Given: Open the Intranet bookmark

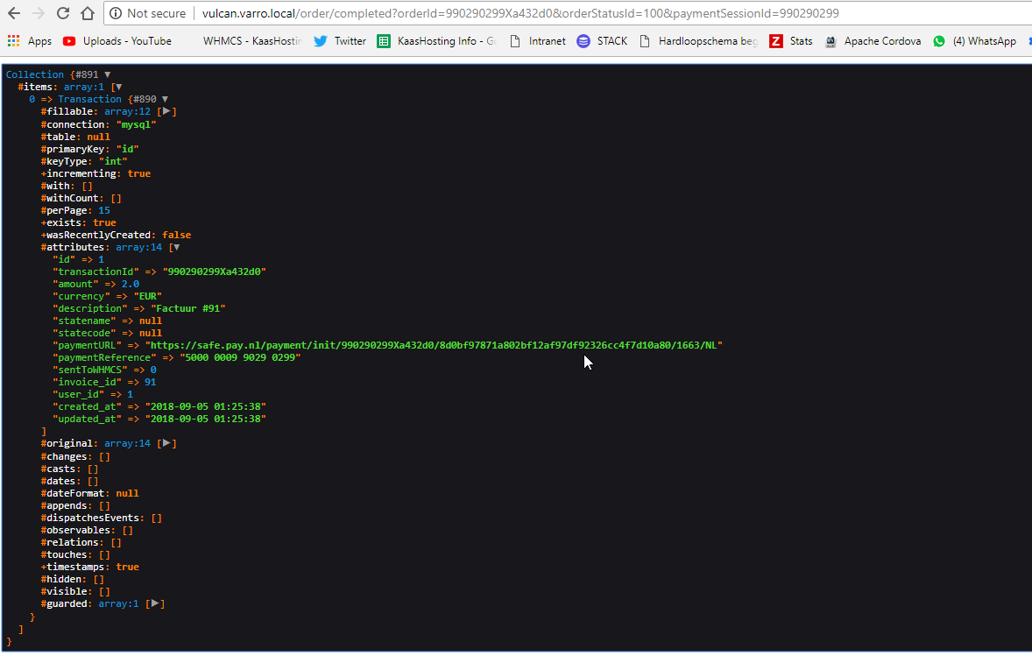Looking at the screenshot, I should point(537,41).
